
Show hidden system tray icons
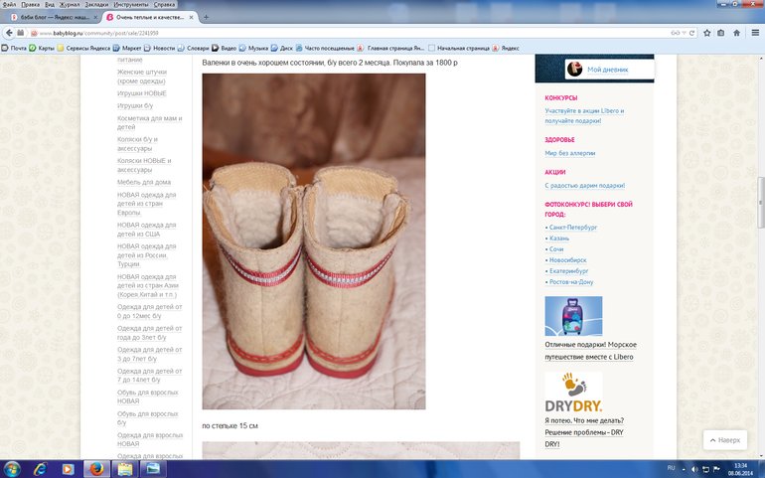[x=684, y=469]
